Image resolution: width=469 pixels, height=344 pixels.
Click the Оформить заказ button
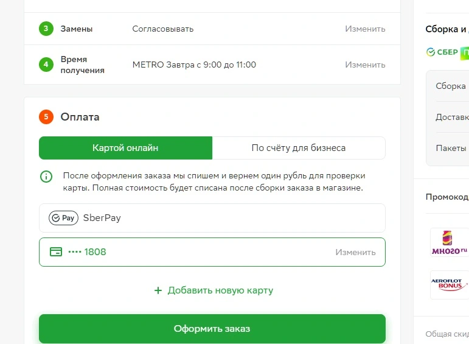point(212,329)
